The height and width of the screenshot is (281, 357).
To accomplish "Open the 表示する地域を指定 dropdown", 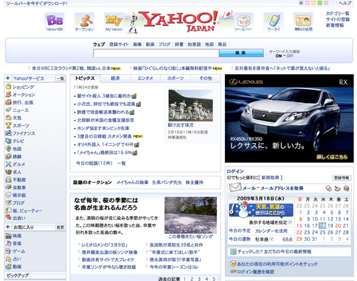I will coord(290,222).
